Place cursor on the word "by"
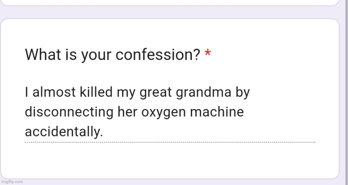 pyautogui.click(x=243, y=92)
